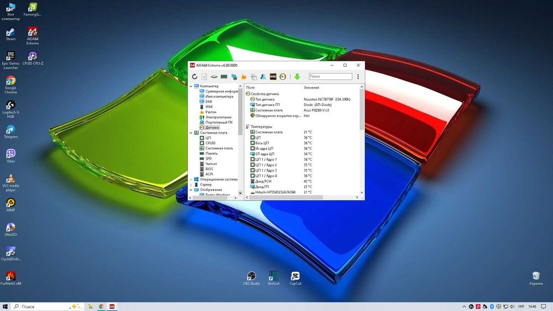The width and height of the screenshot is (553, 311).
Task: Click the volume speaker tray icon
Action: 512,307
